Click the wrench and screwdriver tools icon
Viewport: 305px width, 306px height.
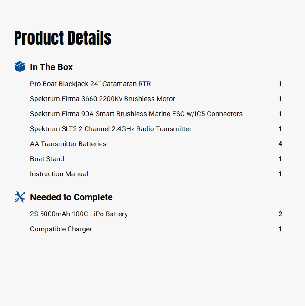20,197
